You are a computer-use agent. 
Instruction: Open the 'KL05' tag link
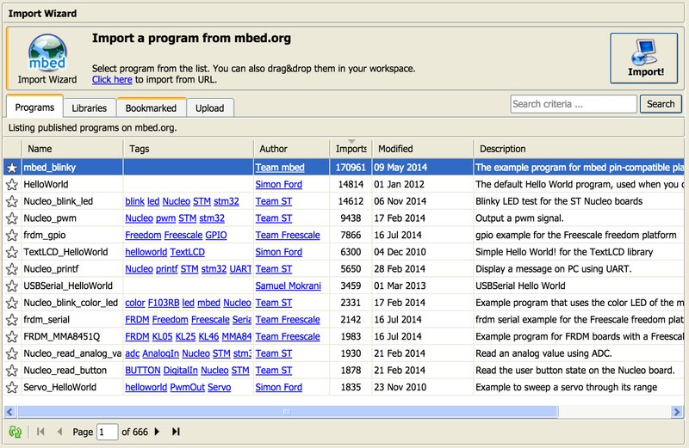(162, 337)
